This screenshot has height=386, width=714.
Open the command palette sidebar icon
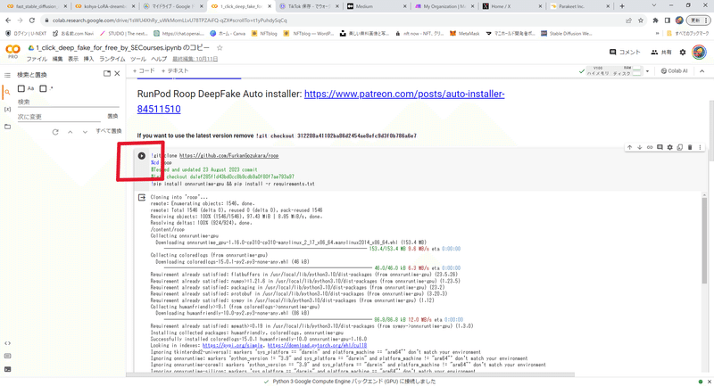click(7, 356)
